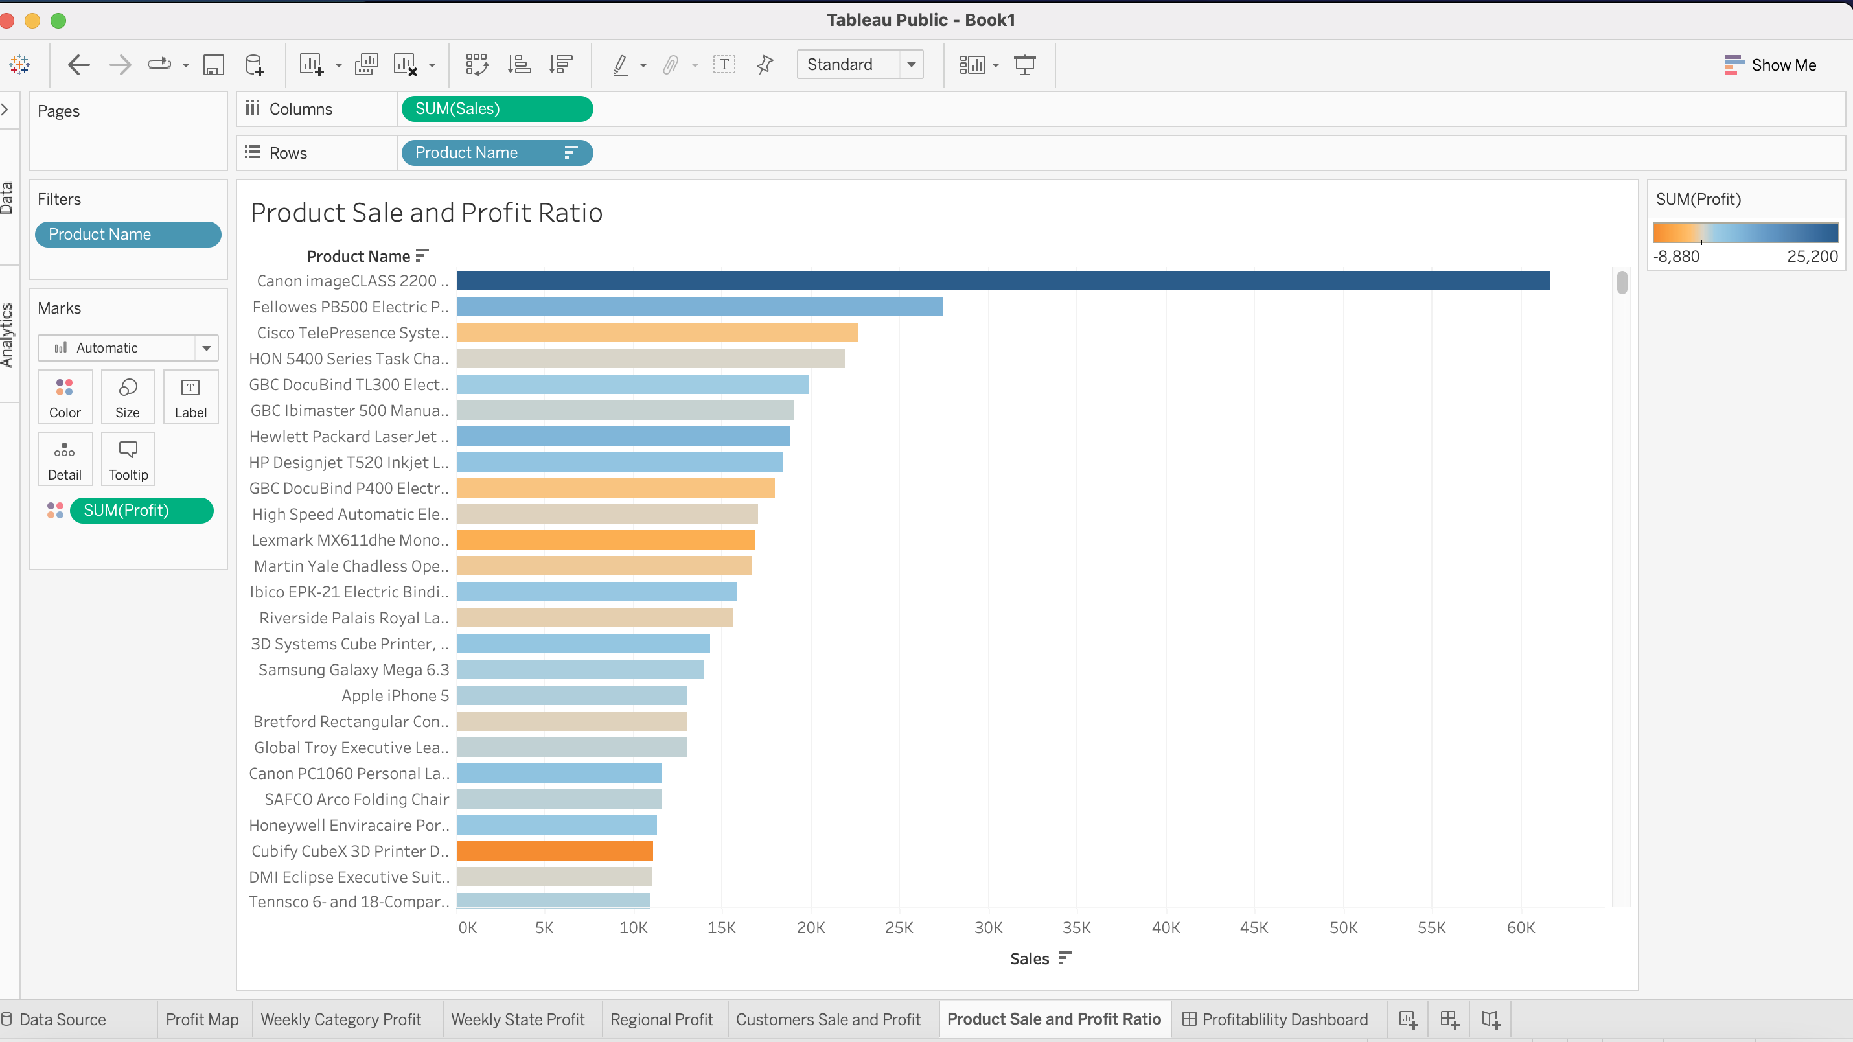Click the Presentation Mode icon
The image size is (1853, 1042).
point(1024,65)
